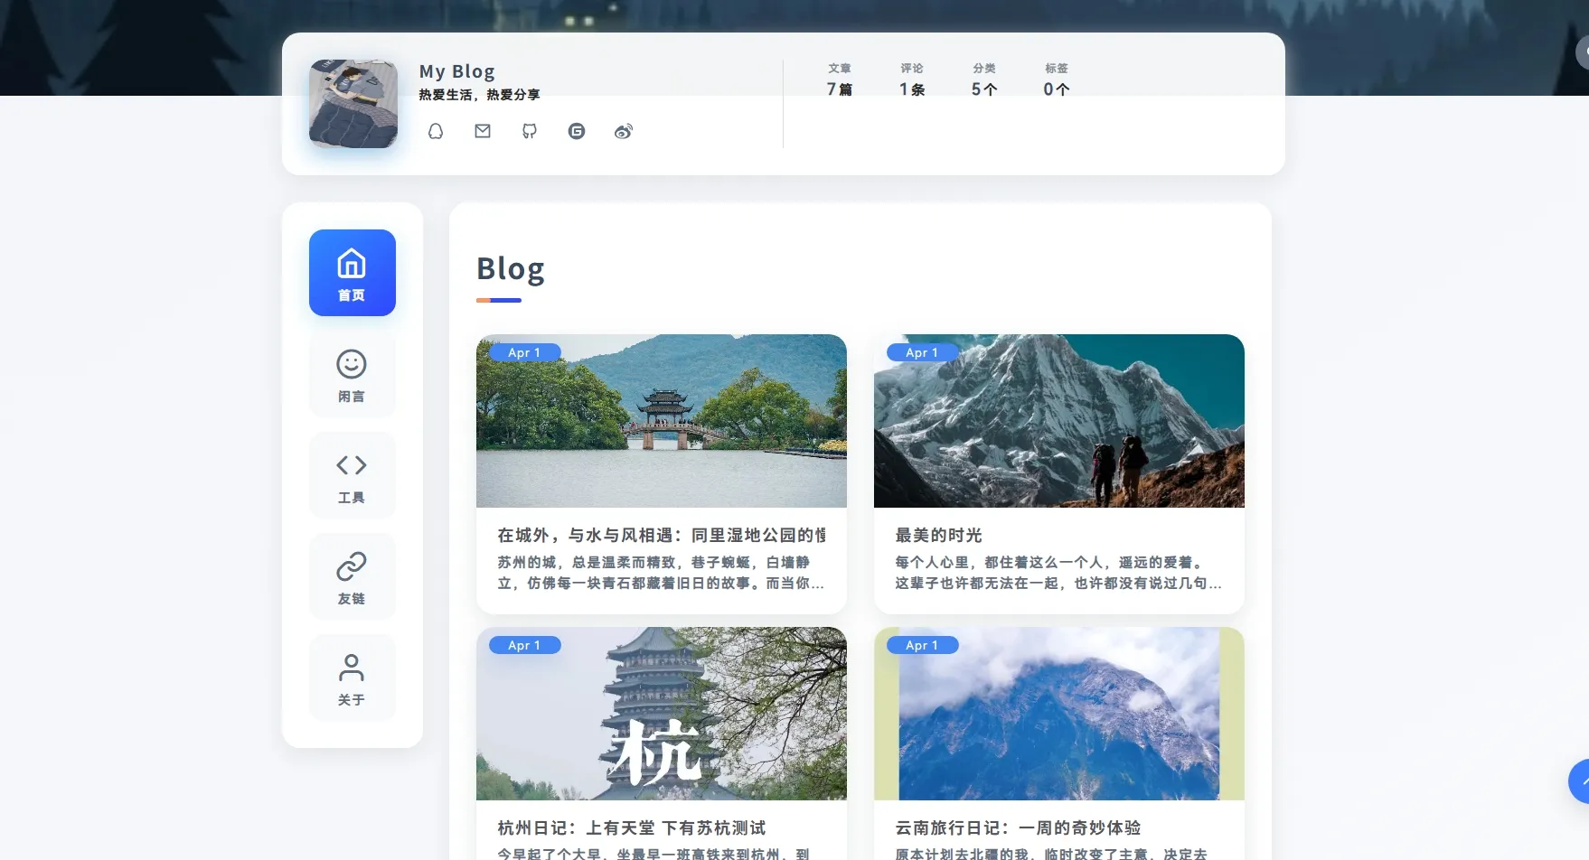Open post titled 最美的时光
1589x860 pixels.
939,536
